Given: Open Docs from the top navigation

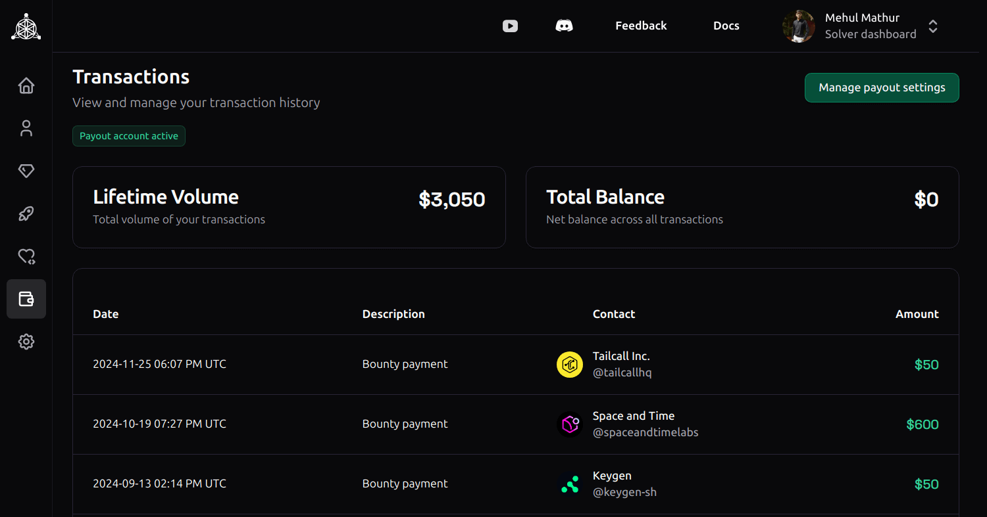Looking at the screenshot, I should tap(726, 26).
